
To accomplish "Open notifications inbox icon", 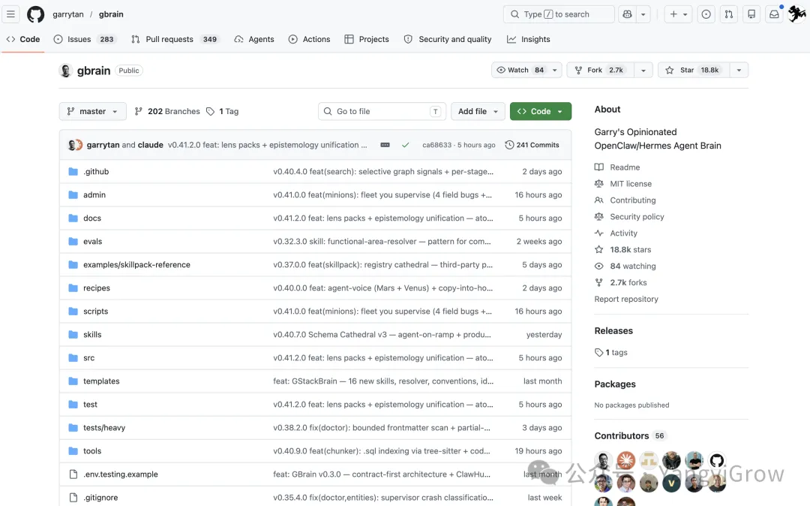I will (x=774, y=14).
